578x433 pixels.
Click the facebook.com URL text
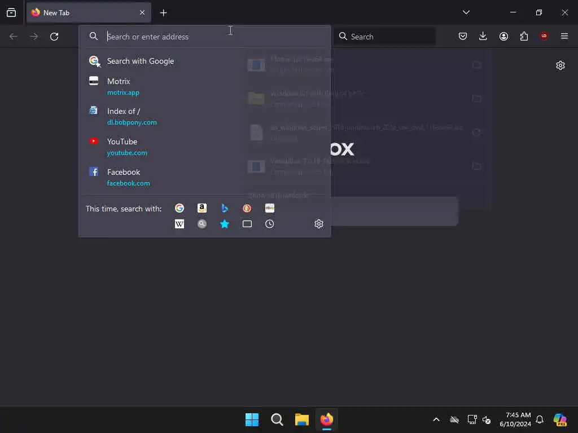129,183
